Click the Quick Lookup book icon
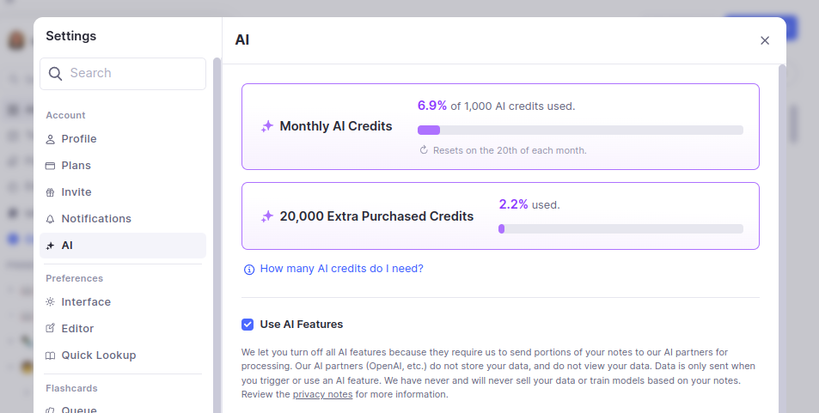 pyautogui.click(x=51, y=355)
